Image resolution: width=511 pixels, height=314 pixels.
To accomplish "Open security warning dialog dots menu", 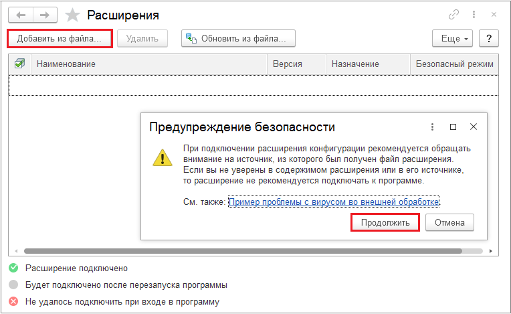I will click(x=433, y=127).
